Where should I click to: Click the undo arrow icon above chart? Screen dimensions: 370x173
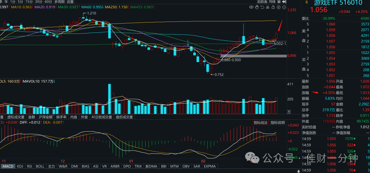(262, 7)
